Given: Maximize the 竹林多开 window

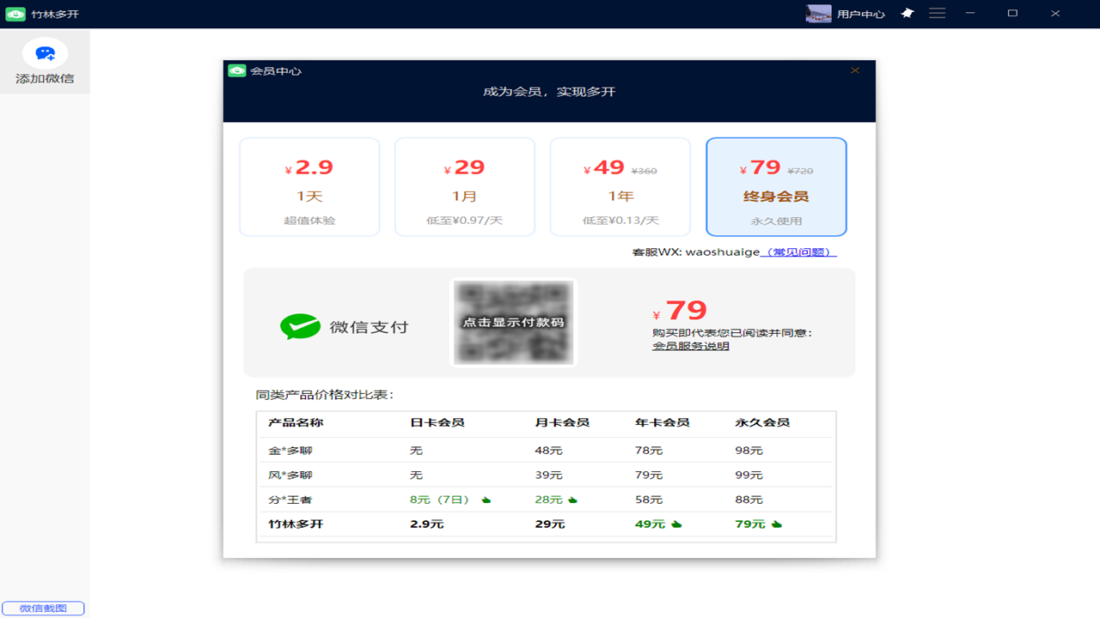Looking at the screenshot, I should [x=1012, y=14].
